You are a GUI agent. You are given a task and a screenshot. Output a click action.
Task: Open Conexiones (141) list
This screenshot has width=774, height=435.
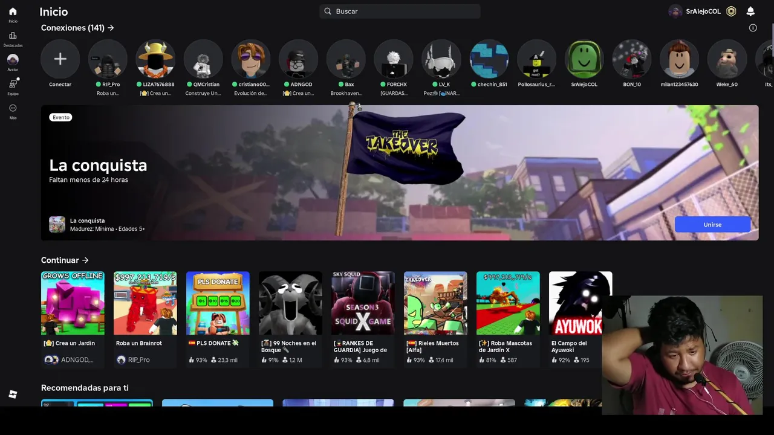pos(77,28)
